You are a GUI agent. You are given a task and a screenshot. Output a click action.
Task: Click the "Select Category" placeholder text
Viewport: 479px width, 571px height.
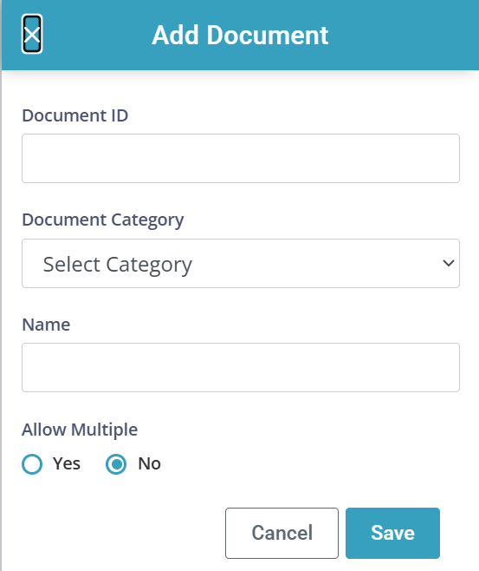[118, 265]
